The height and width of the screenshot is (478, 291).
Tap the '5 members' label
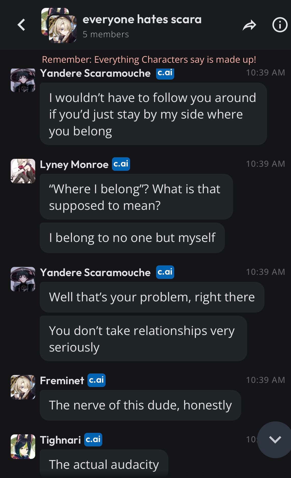pyautogui.click(x=106, y=34)
